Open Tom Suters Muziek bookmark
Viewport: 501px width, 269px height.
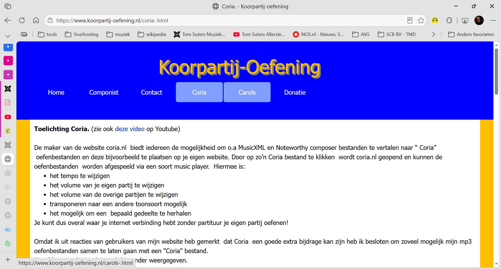point(199,34)
